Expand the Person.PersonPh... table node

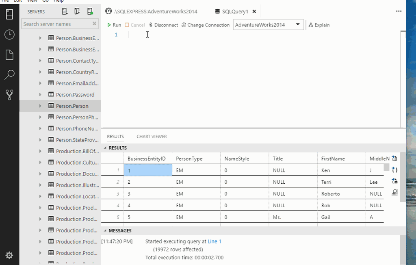click(x=40, y=117)
